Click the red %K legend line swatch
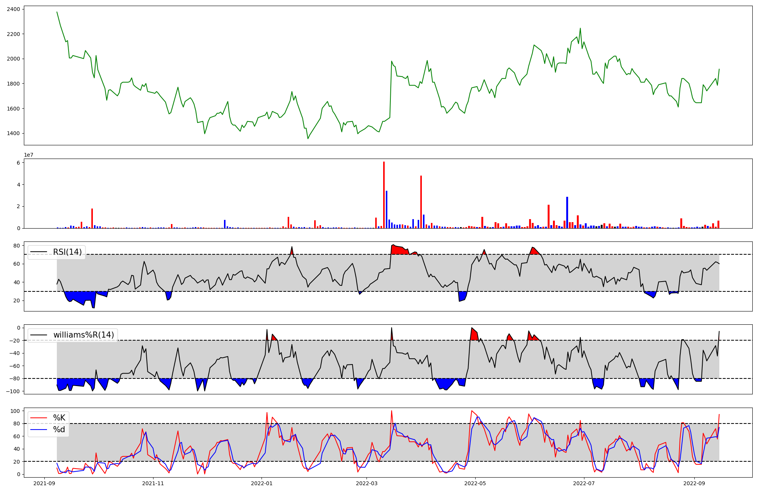 pyautogui.click(x=39, y=418)
